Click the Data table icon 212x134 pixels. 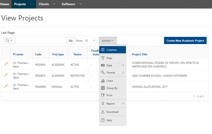103,65
